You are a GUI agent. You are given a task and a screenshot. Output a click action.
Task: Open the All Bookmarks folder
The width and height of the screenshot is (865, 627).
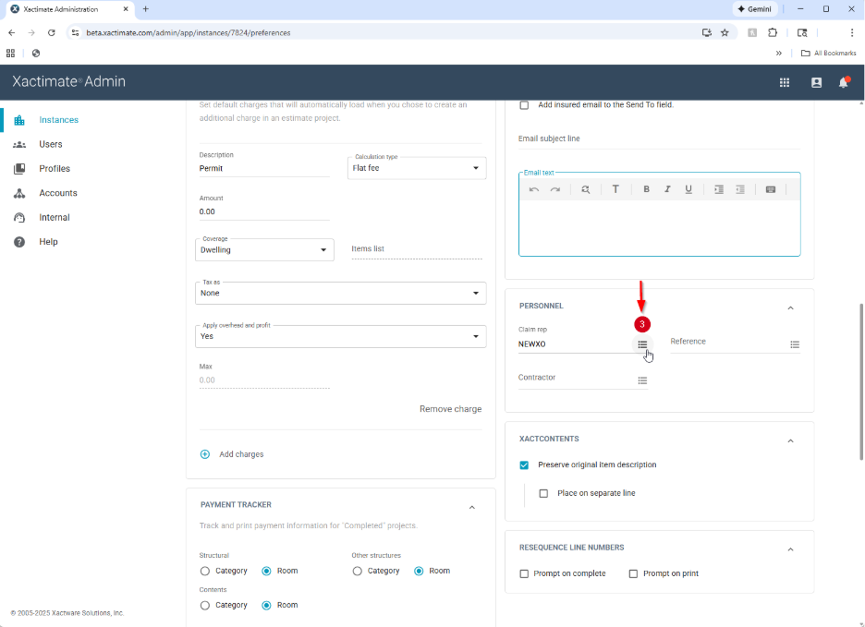[x=829, y=53]
